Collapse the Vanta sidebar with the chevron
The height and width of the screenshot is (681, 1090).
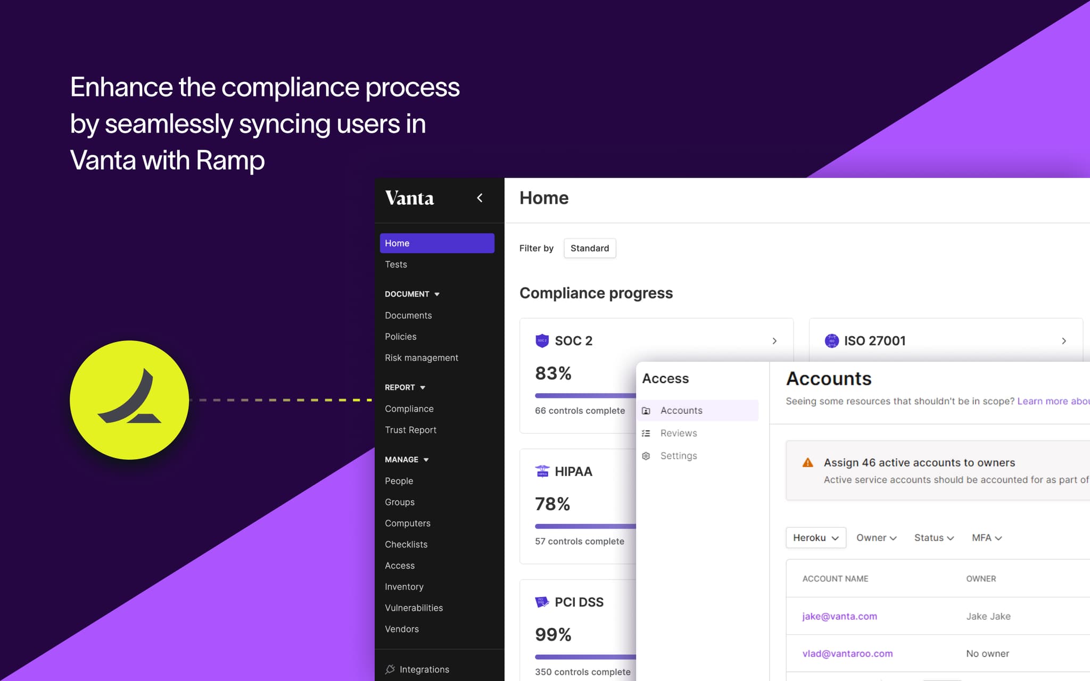click(x=480, y=198)
